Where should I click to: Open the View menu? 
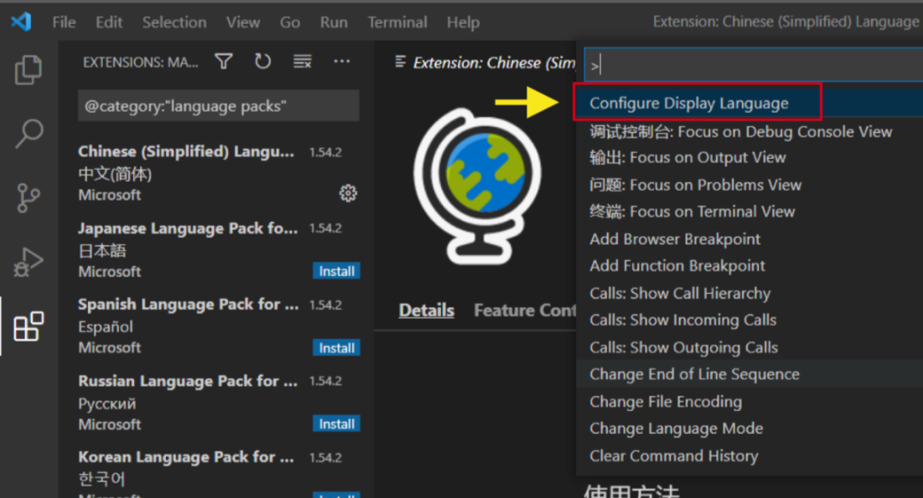click(x=243, y=22)
